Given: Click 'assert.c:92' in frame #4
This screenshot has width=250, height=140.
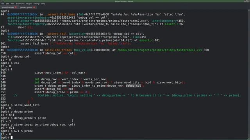Looking at the screenshot, I should (174, 24).
